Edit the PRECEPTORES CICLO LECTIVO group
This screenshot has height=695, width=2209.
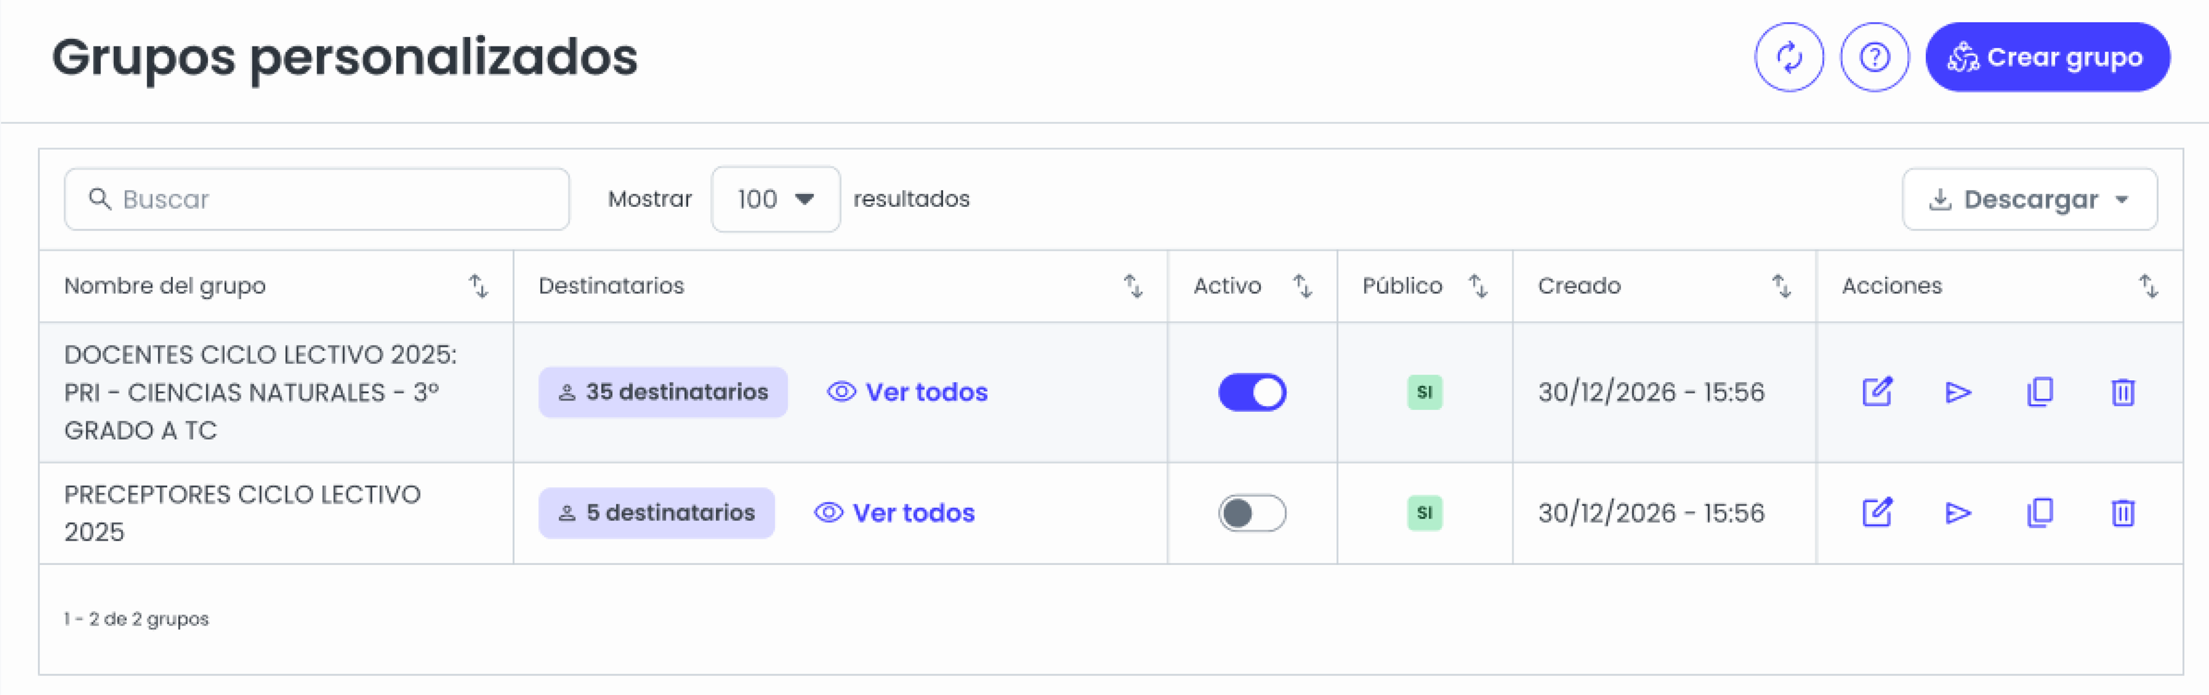click(x=1876, y=513)
